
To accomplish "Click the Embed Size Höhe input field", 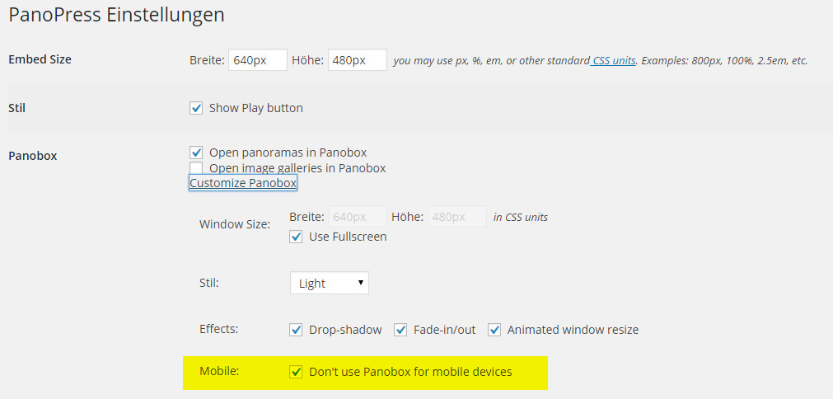I will point(357,60).
